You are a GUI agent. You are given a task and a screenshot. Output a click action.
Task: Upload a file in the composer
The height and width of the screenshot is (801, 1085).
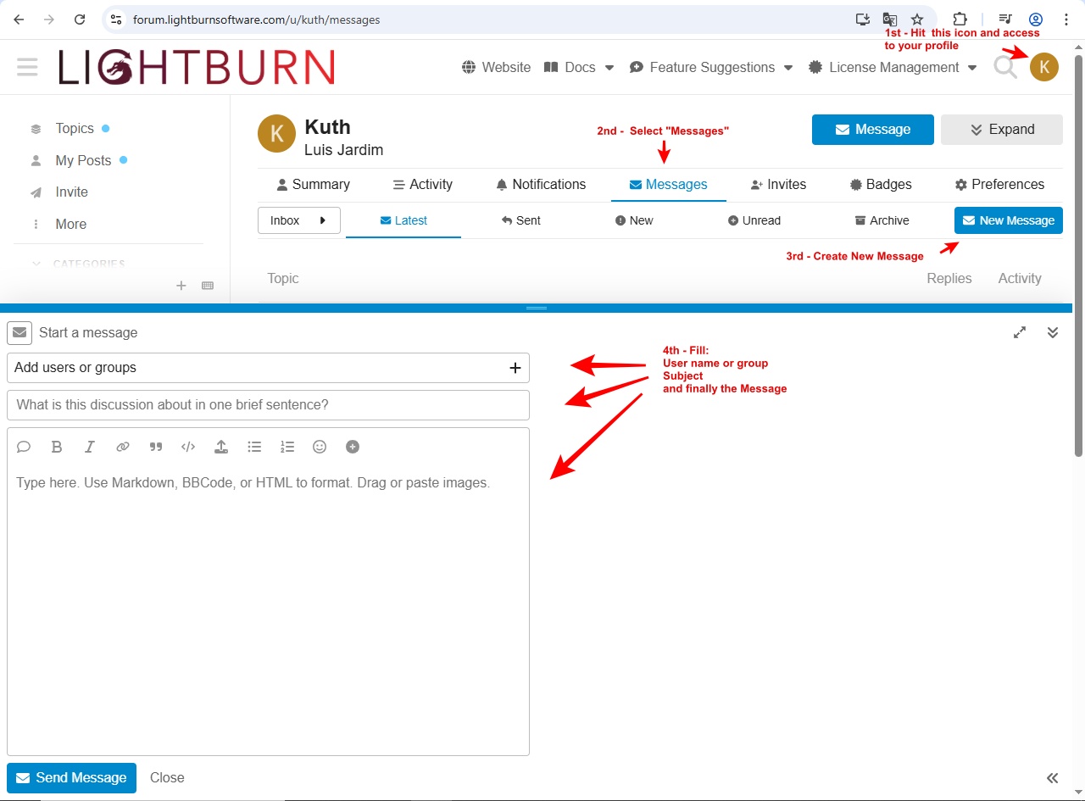[x=221, y=447]
